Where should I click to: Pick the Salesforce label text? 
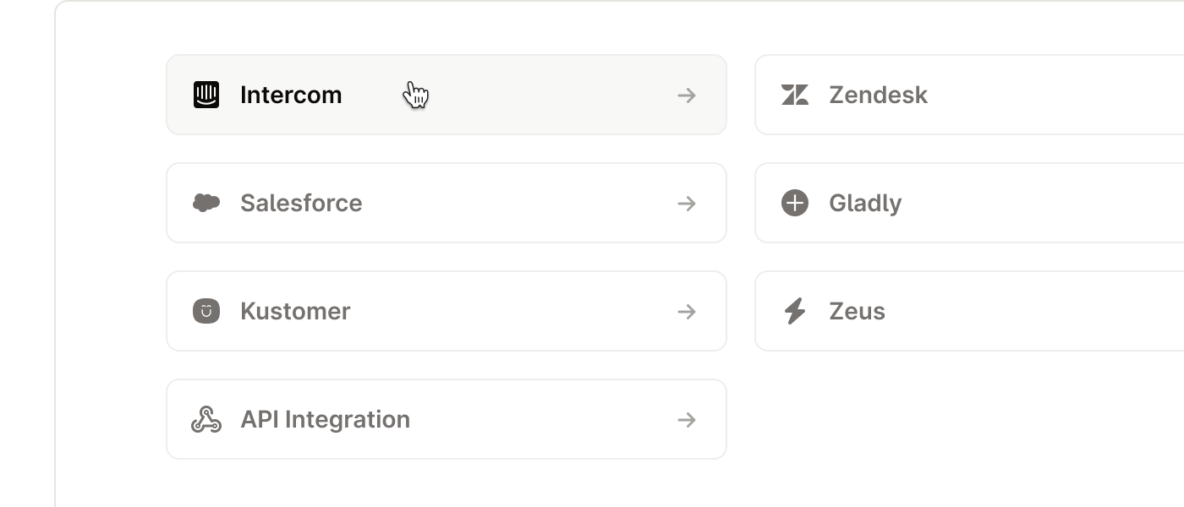tap(301, 203)
